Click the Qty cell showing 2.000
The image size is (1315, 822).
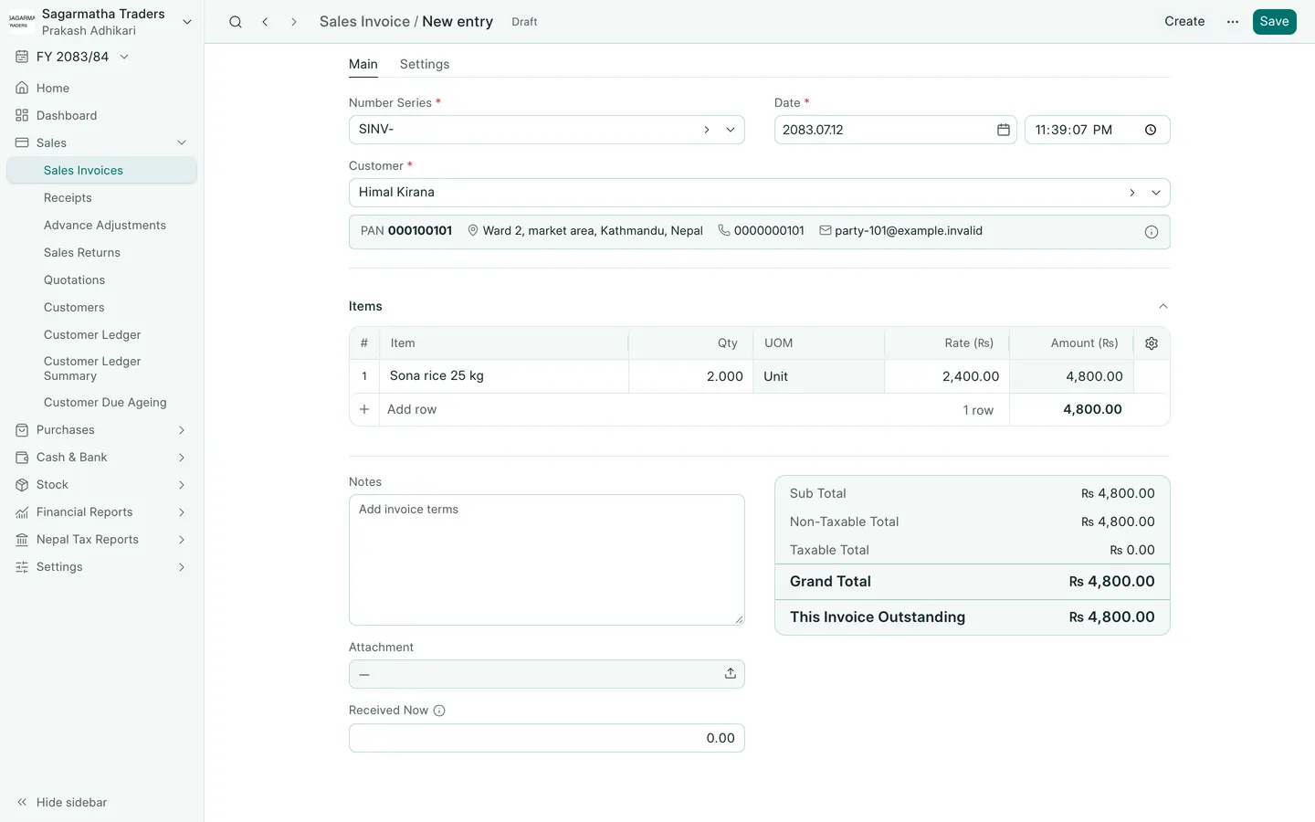pyautogui.click(x=690, y=376)
